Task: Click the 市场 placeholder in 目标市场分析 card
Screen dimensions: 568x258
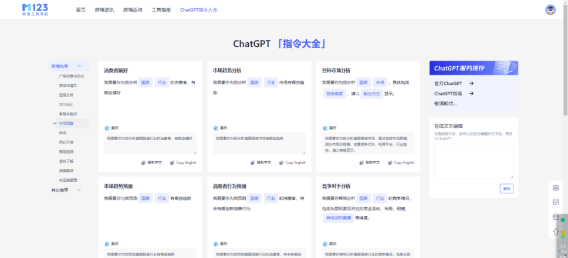Action: coord(380,83)
